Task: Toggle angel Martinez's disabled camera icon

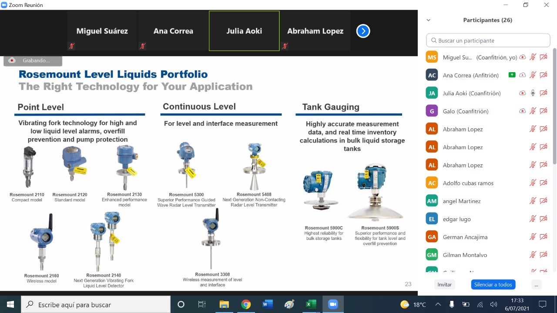Action: pos(543,201)
